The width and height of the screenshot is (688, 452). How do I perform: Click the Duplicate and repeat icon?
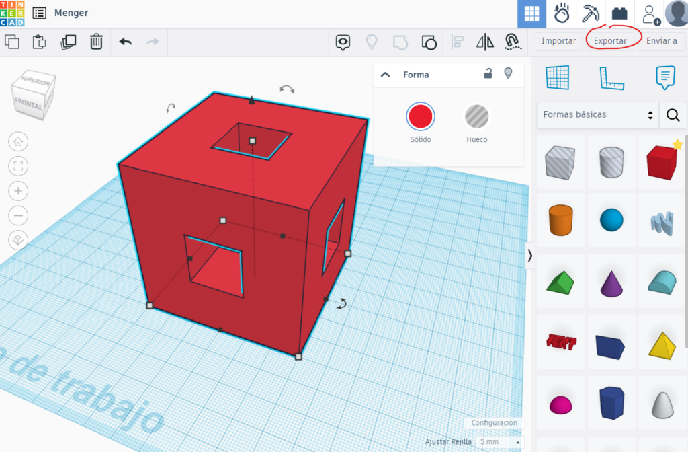[x=68, y=42]
